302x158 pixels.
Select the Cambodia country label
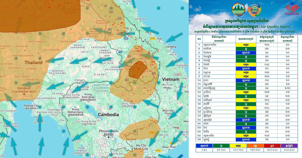click(108, 115)
